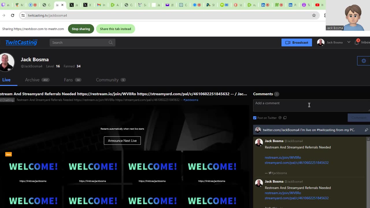Click the @JackBosma4 handle under the profile name

click(x=32, y=66)
